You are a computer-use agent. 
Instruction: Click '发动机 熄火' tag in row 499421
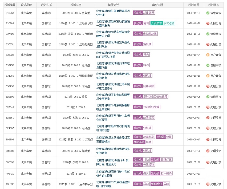141,173
